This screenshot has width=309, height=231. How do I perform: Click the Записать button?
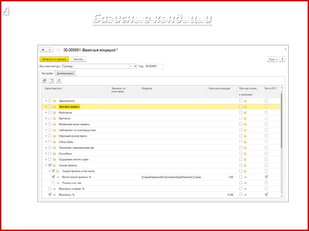coord(78,59)
